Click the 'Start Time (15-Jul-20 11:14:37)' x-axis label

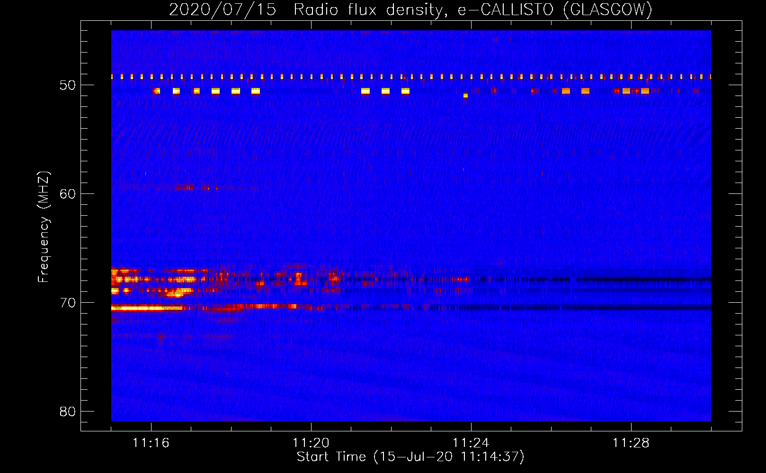click(x=410, y=457)
